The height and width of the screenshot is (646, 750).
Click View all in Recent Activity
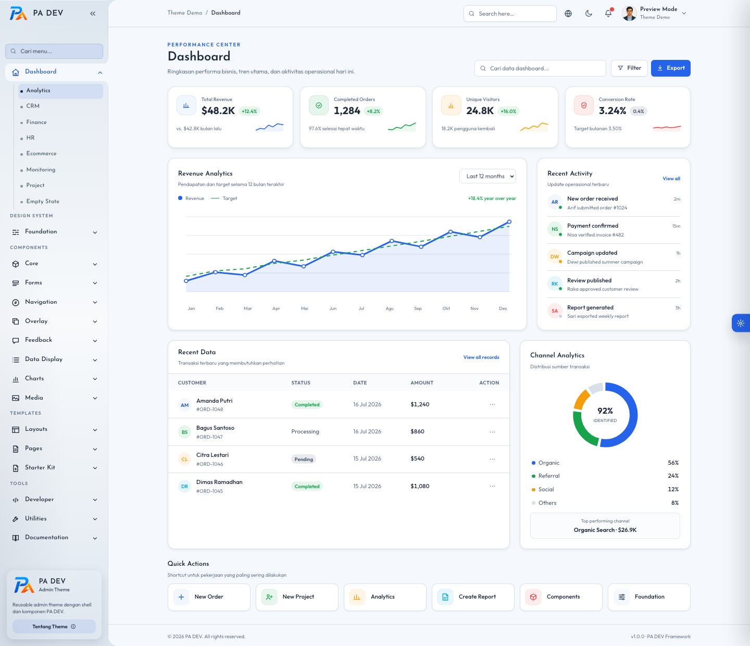[x=671, y=179]
